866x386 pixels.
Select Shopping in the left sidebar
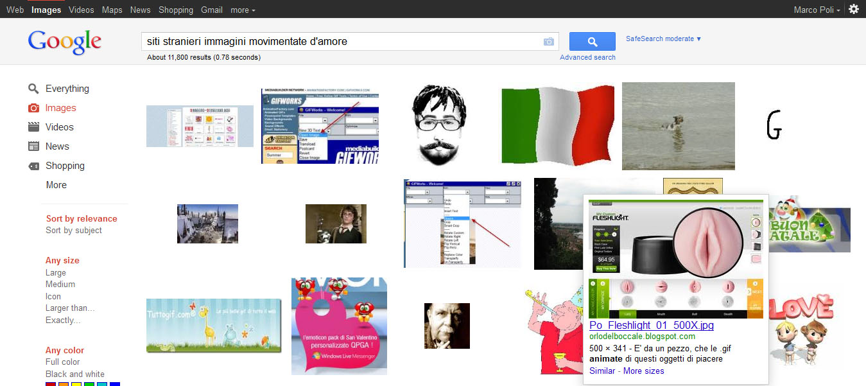tap(65, 166)
